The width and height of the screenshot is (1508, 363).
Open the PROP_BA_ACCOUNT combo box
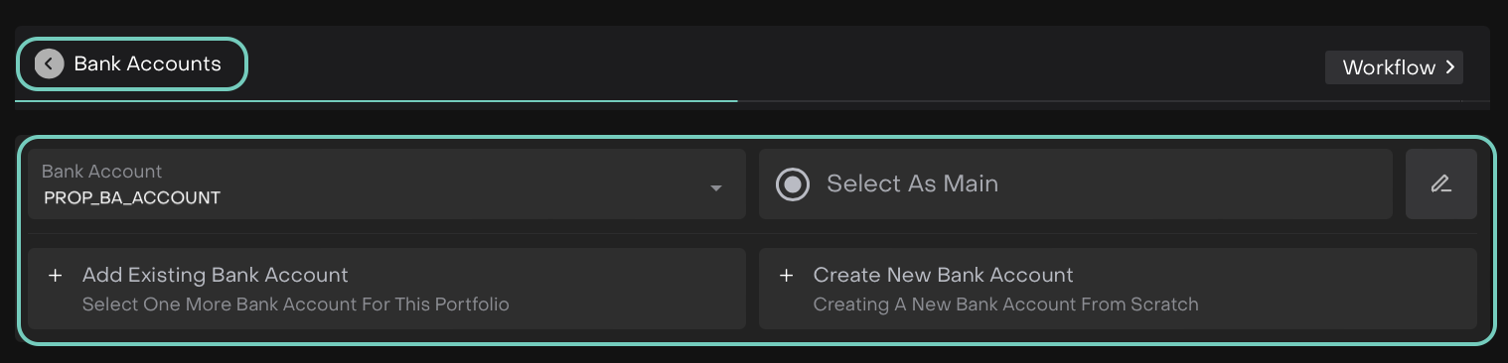point(386,183)
